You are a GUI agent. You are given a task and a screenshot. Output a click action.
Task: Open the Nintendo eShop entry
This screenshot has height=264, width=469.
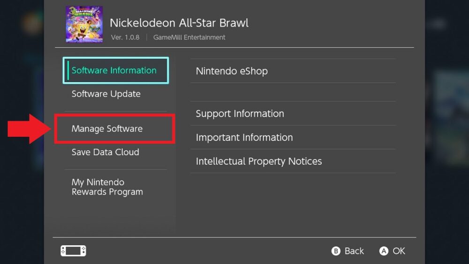coord(232,71)
